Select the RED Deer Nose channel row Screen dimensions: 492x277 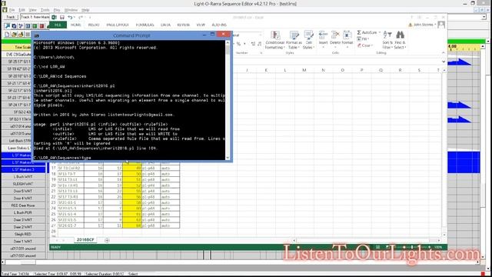click(x=24, y=205)
